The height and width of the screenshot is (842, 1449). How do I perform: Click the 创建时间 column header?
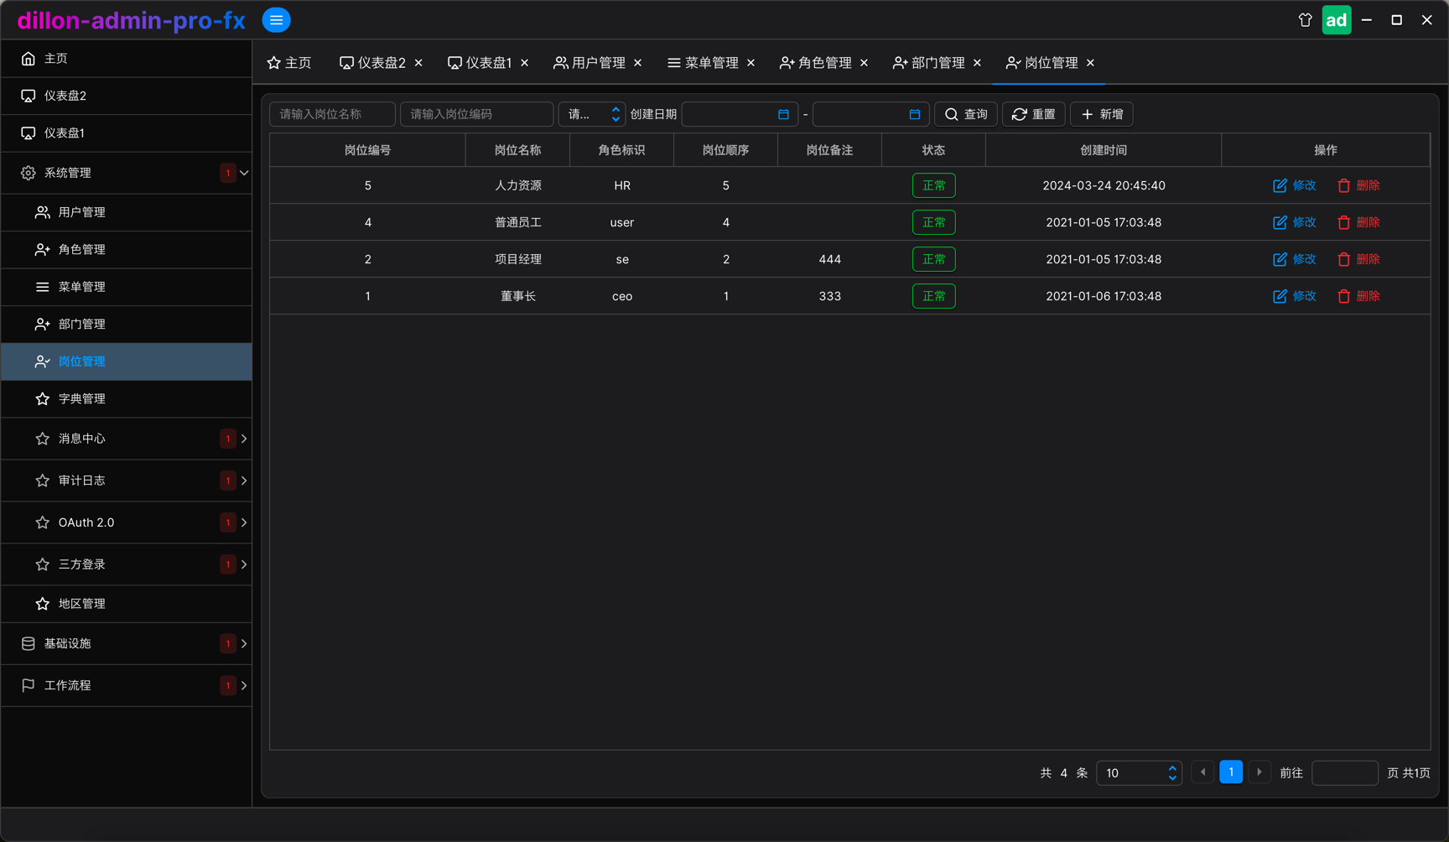click(1104, 150)
